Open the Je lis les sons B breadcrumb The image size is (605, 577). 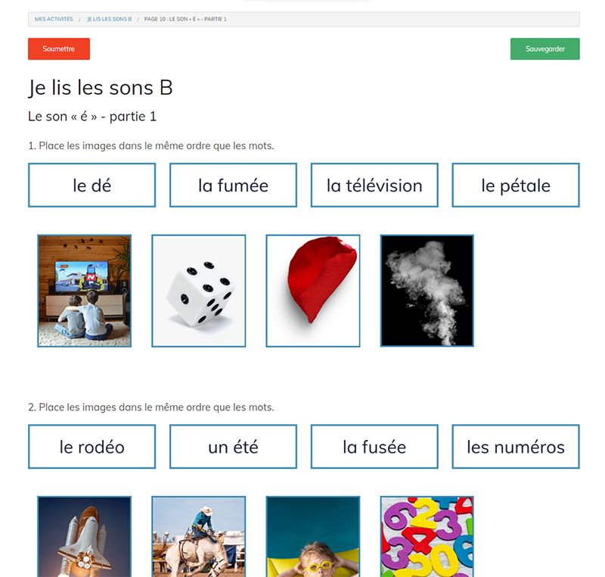tap(109, 19)
